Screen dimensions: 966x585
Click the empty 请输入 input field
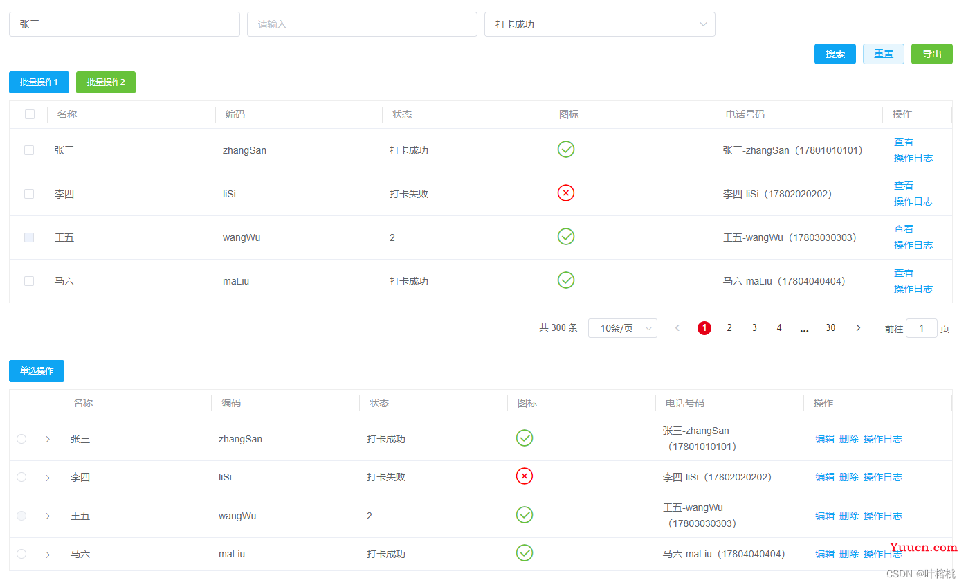click(x=362, y=24)
